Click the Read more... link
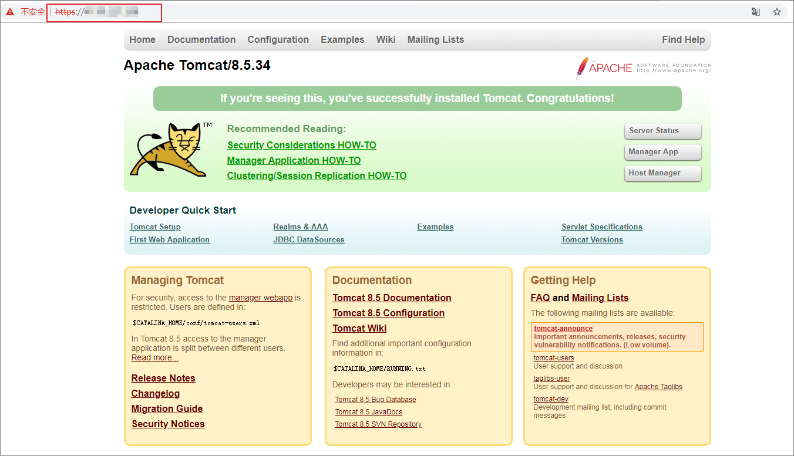 155,357
